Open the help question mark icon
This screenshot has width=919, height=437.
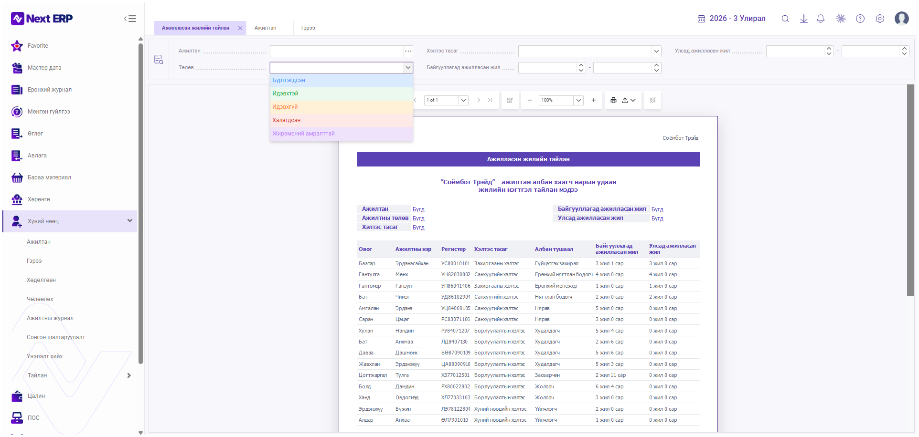click(860, 19)
